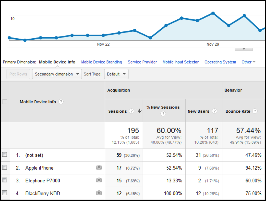Click the Mobile Input Selector link
The image size is (266, 201).
[x=181, y=62]
